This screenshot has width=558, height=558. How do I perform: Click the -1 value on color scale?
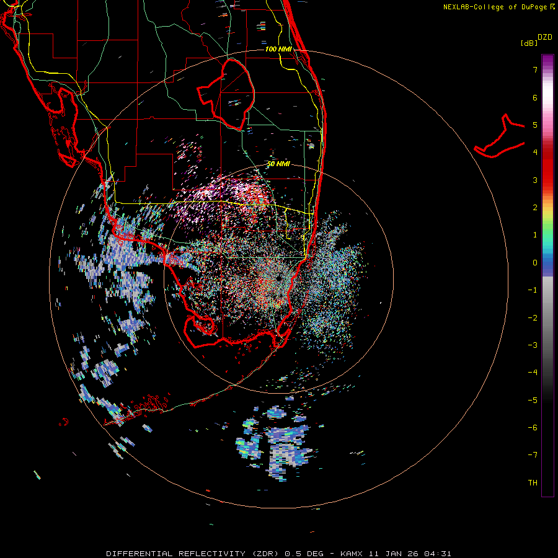click(533, 290)
